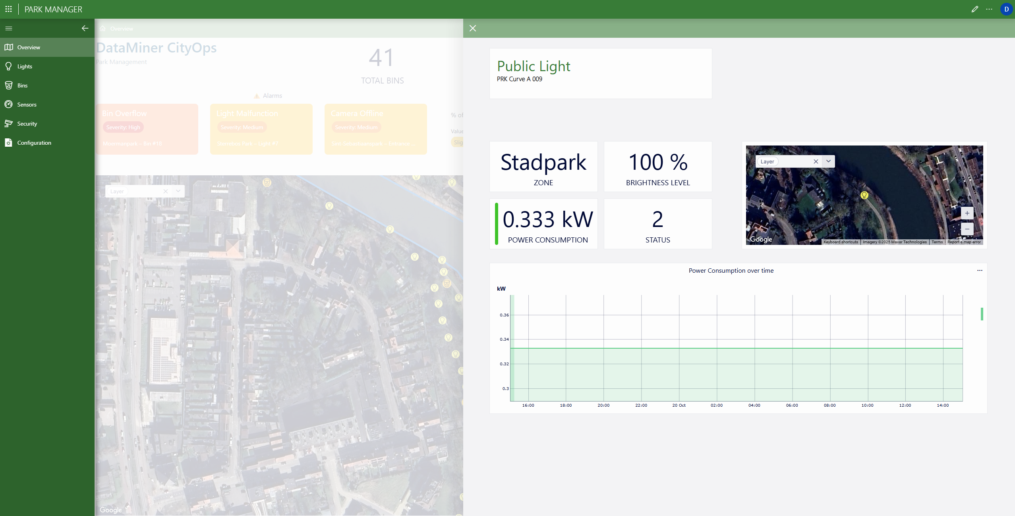Open the apps grid launcher icon
The image size is (1015, 516).
pyautogui.click(x=8, y=9)
